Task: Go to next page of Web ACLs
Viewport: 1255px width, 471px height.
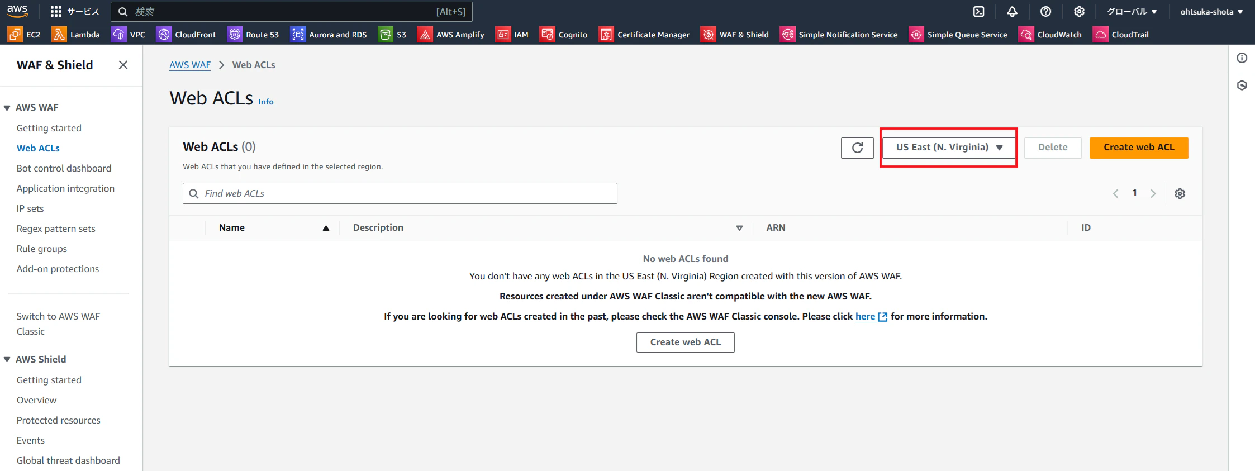Action: coord(1153,193)
